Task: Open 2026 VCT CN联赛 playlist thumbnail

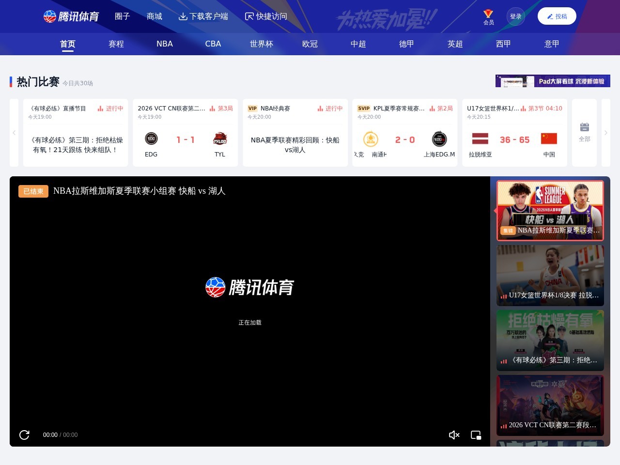Action: point(550,405)
